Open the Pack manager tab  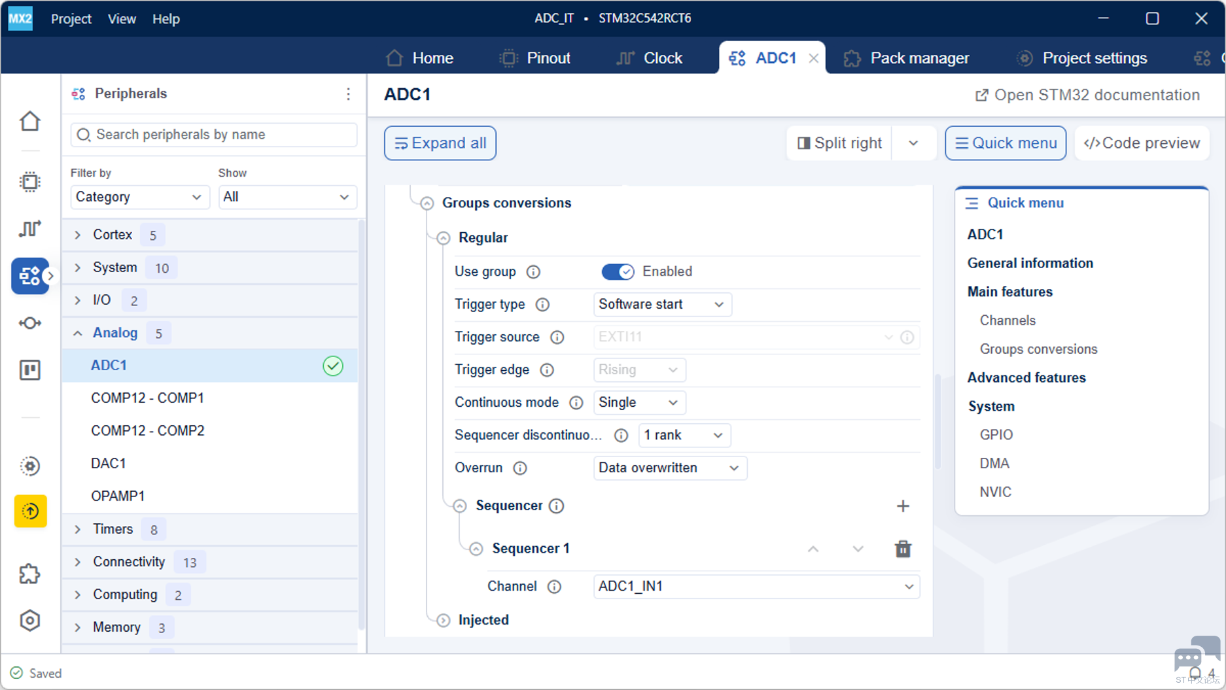point(906,58)
